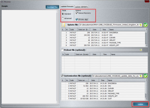Click green checkmark next to Customization file
The image size is (150, 108).
pyautogui.click(x=146, y=76)
